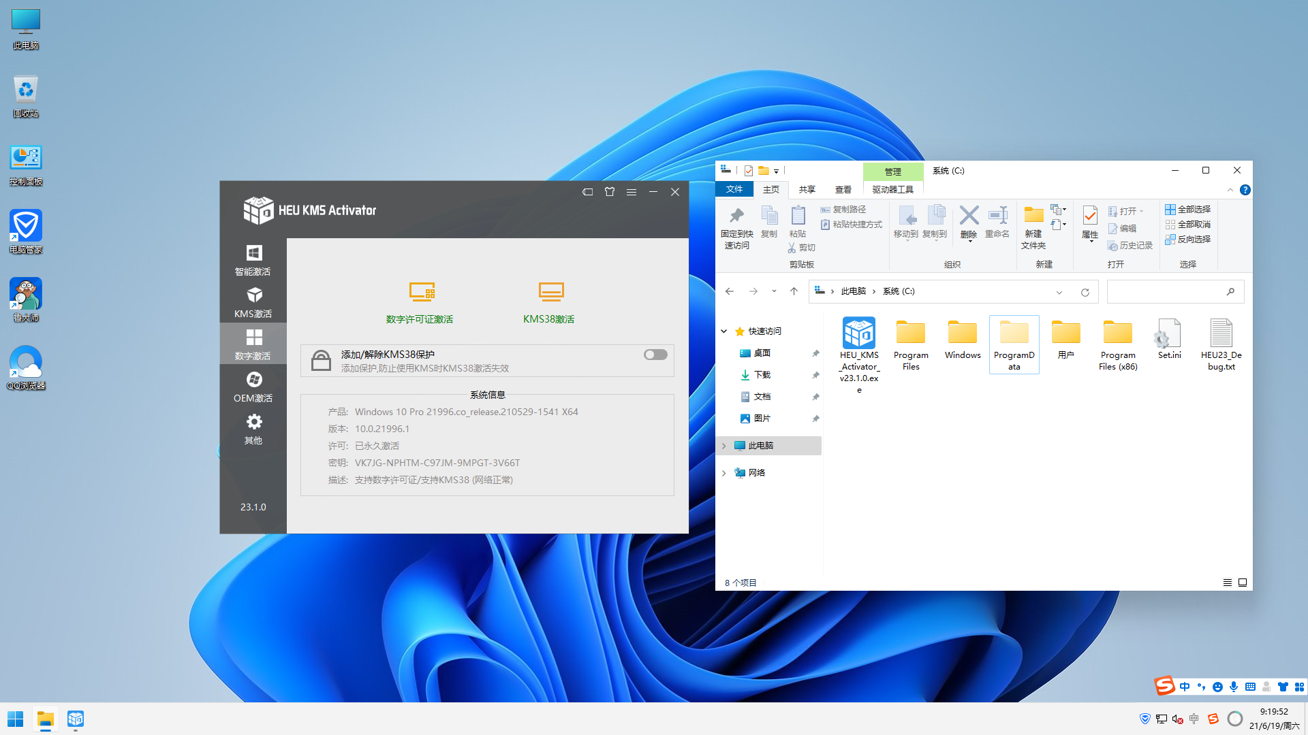Click the 反向选择 button
1308x735 pixels.
pos(1187,240)
